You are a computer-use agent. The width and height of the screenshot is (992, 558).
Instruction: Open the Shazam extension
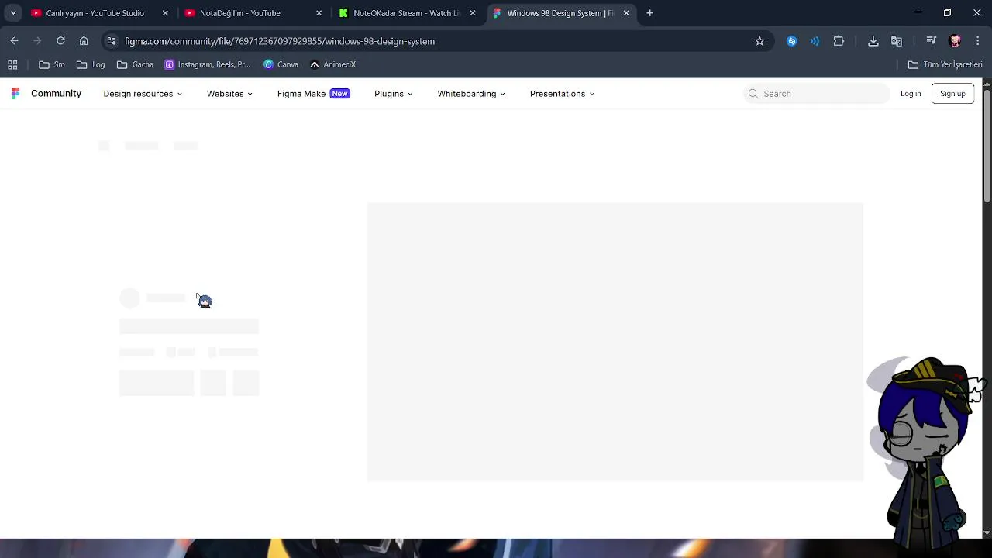click(x=791, y=41)
